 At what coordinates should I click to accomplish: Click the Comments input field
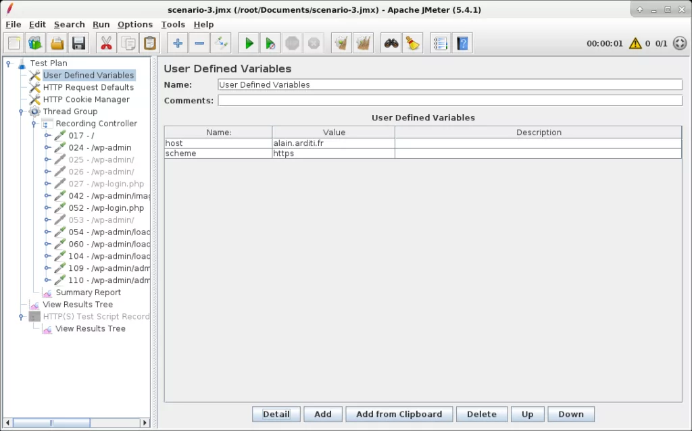coord(449,101)
